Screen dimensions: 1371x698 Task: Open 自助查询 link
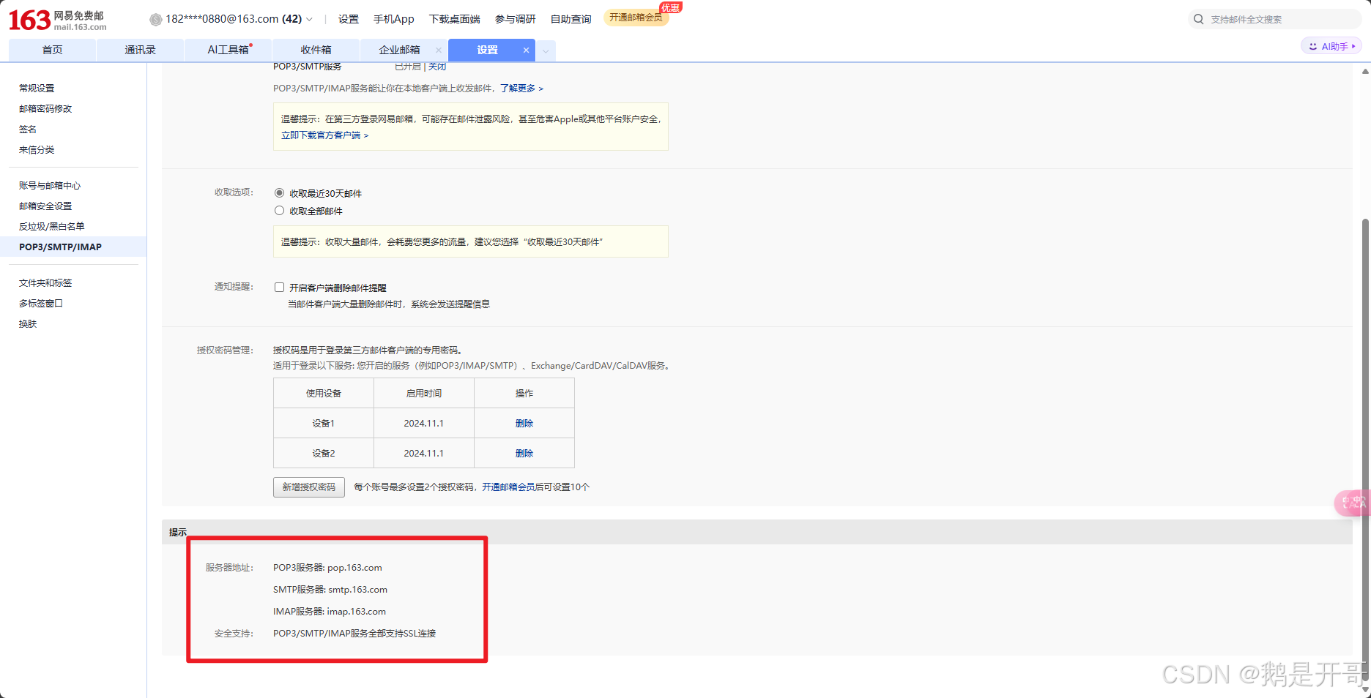571,19
